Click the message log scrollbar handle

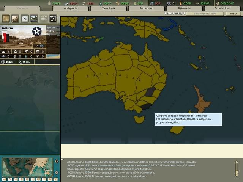click(237, 168)
